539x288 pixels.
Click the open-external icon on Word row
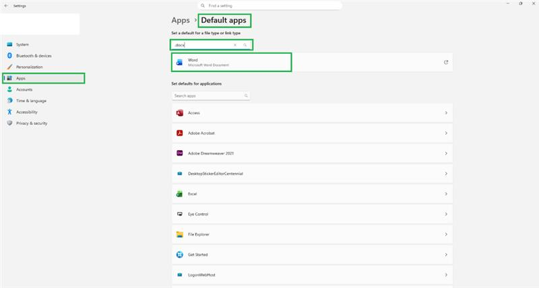tap(446, 63)
